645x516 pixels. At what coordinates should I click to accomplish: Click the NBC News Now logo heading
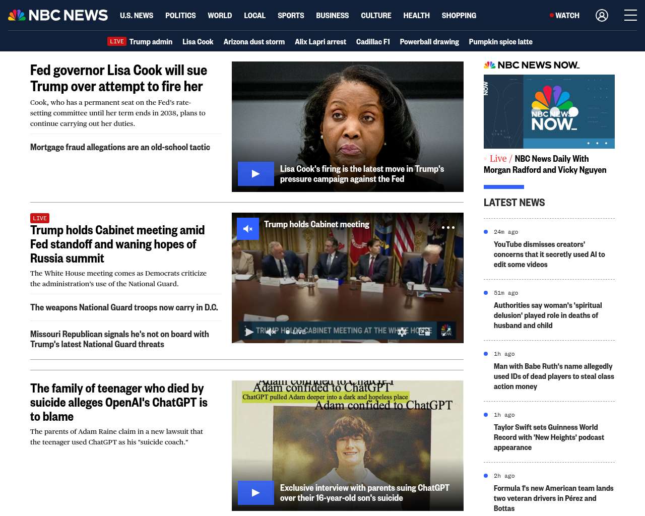pos(532,65)
